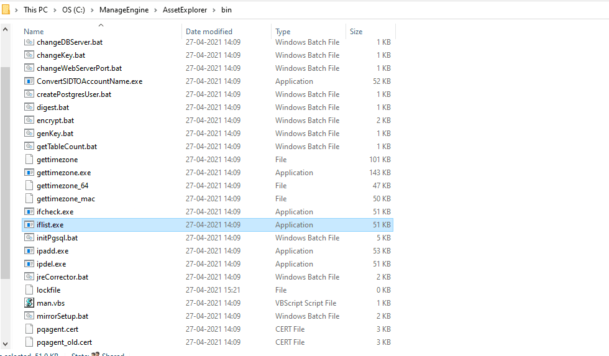The width and height of the screenshot is (609, 356).
Task: Click the ConvertSIDTOAccountName.exe application icon
Action: tap(29, 81)
